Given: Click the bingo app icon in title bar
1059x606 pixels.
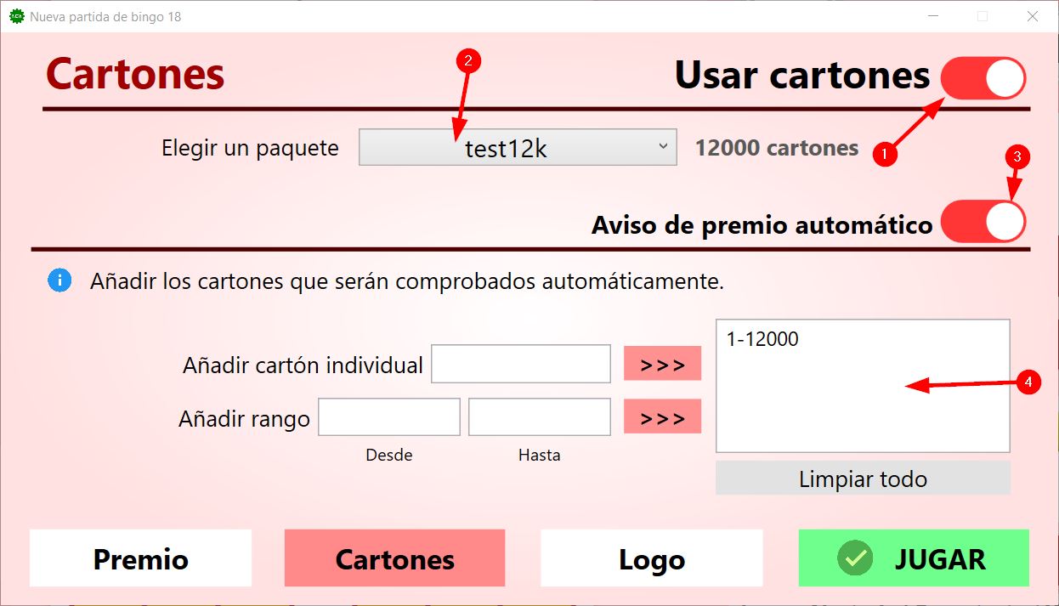Looking at the screenshot, I should click(x=16, y=16).
